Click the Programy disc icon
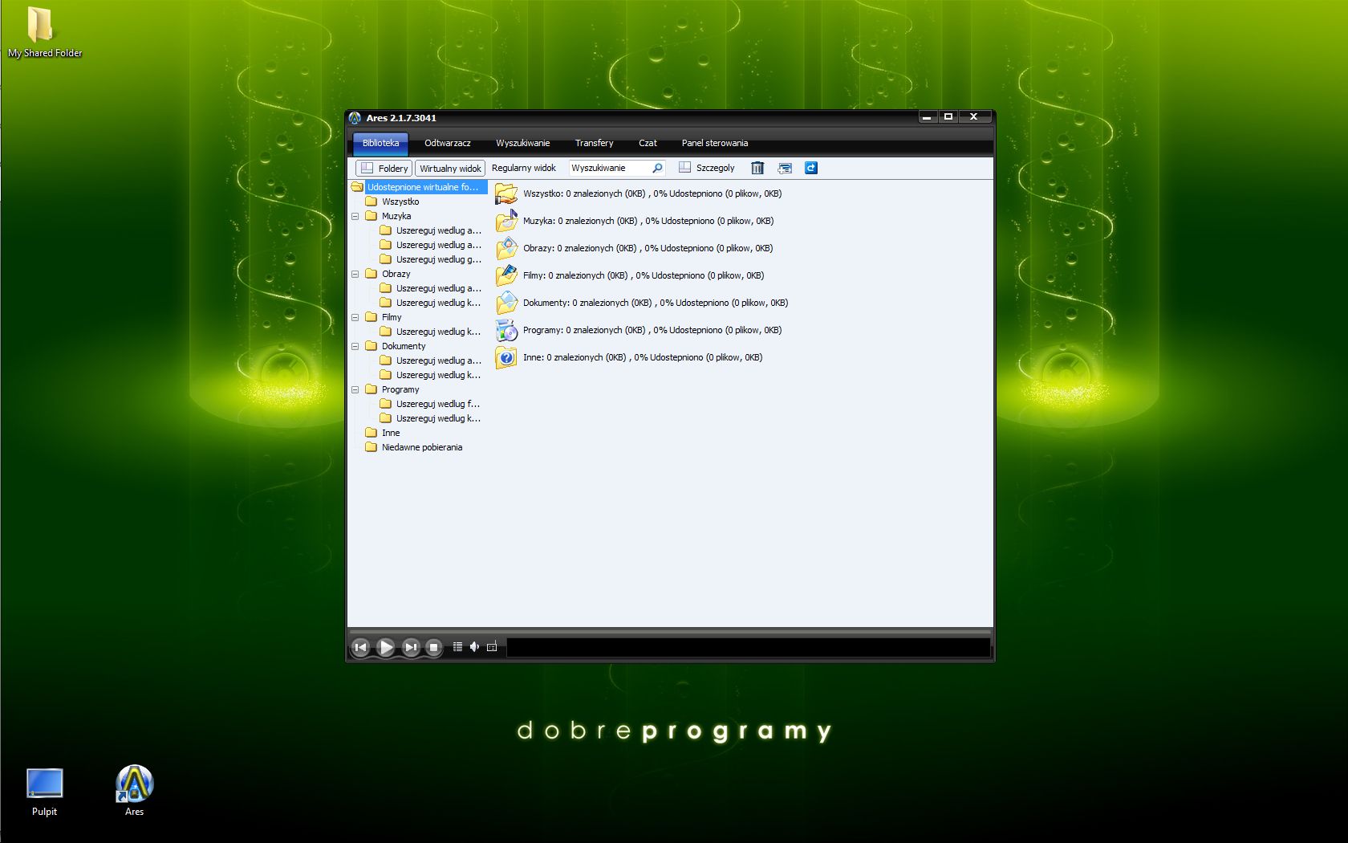 point(506,330)
